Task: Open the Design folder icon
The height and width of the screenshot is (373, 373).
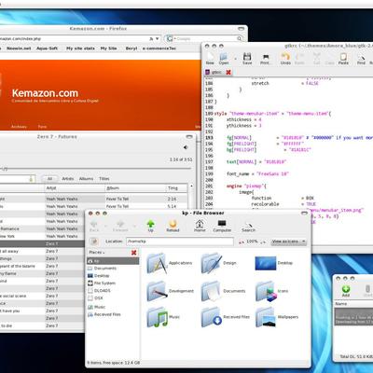Action: 212,263
